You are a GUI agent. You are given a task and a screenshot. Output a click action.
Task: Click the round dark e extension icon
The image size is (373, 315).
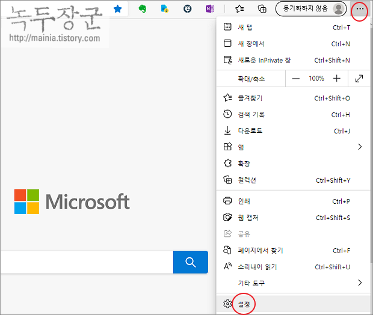click(x=188, y=9)
